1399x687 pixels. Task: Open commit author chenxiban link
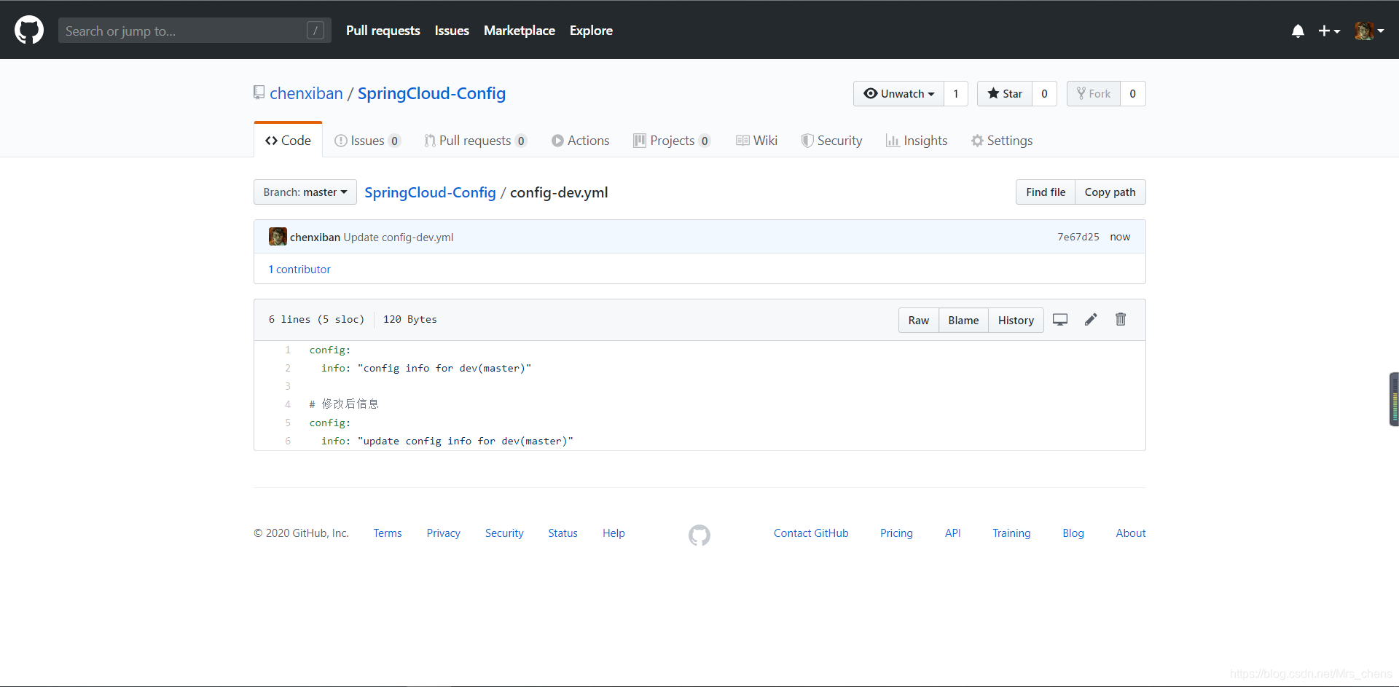point(315,237)
